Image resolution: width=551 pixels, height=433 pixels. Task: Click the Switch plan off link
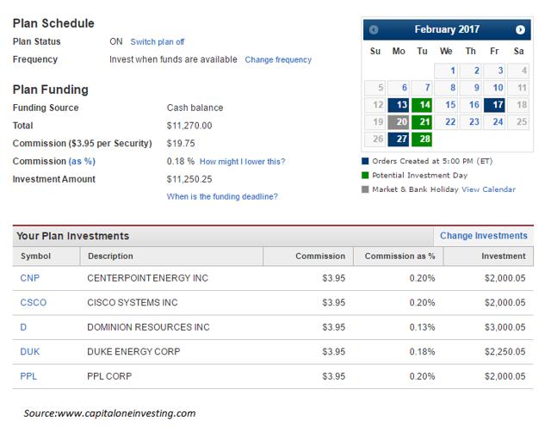pos(157,42)
